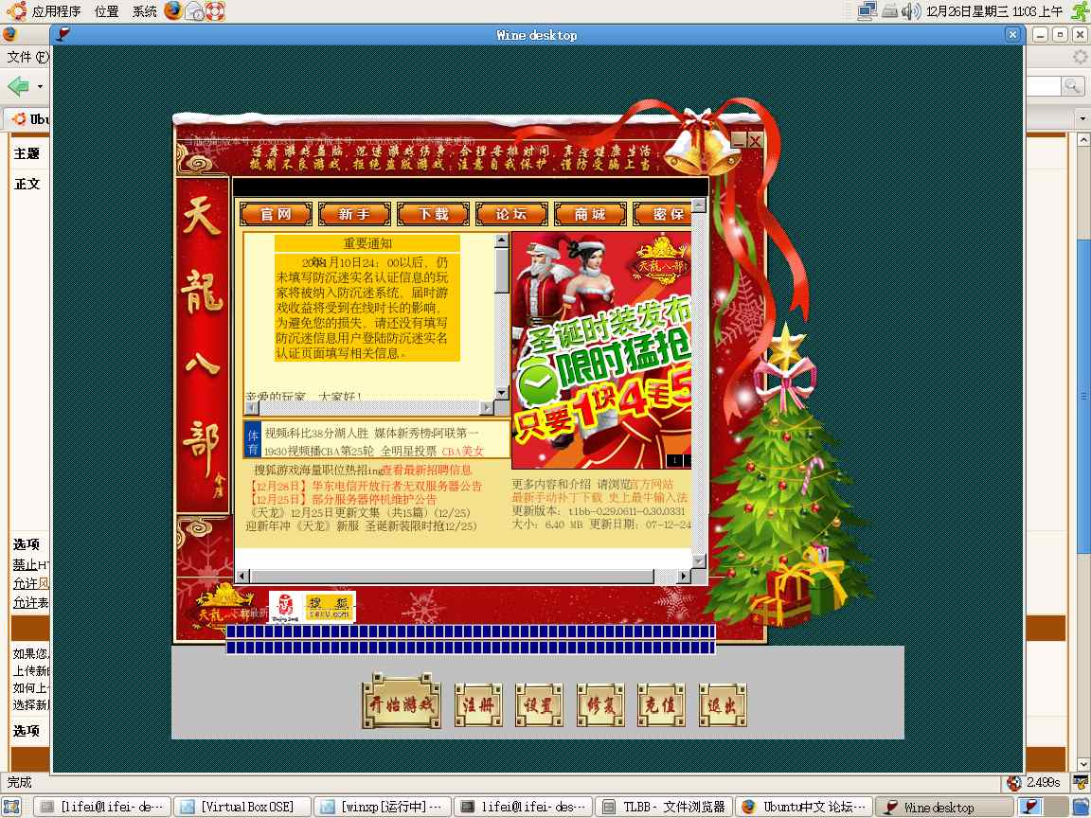Open the 论坛 tab in the launcher
This screenshot has height=818, width=1091.
point(512,214)
